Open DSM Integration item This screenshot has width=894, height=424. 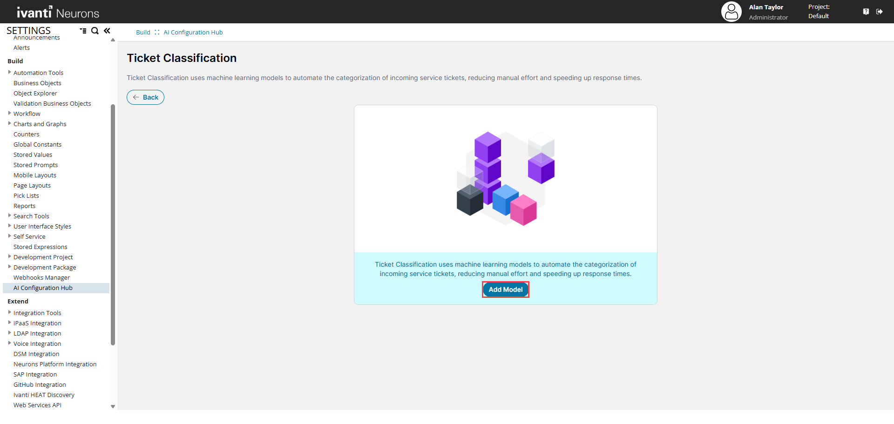pyautogui.click(x=36, y=354)
